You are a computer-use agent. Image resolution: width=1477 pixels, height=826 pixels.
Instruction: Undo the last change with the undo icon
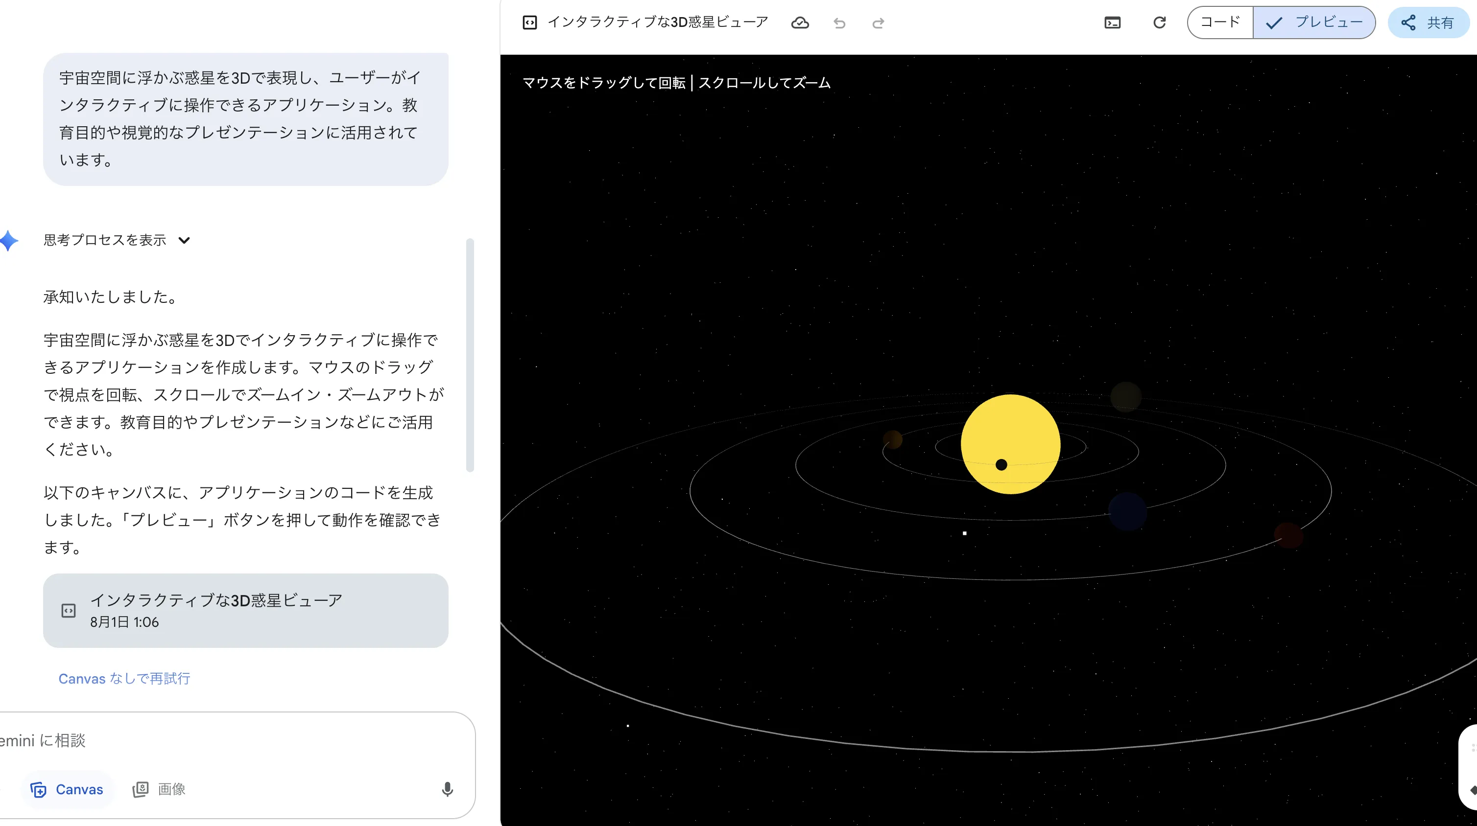(839, 23)
